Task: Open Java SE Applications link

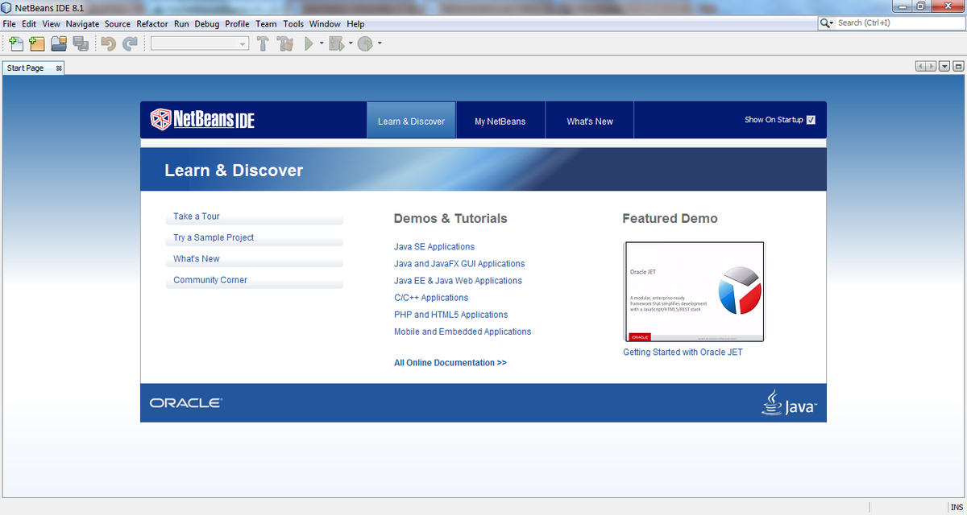Action: pyautogui.click(x=434, y=247)
